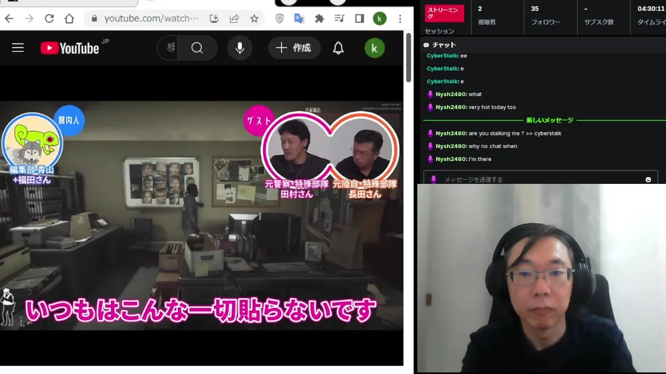Open the browser home page
This screenshot has width=666, height=374.
(69, 19)
